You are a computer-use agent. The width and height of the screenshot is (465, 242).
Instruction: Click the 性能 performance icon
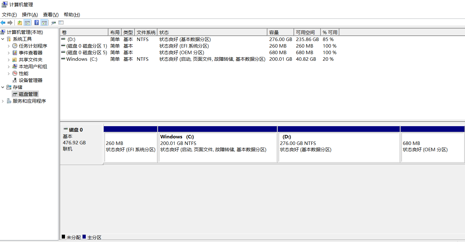click(x=15, y=73)
